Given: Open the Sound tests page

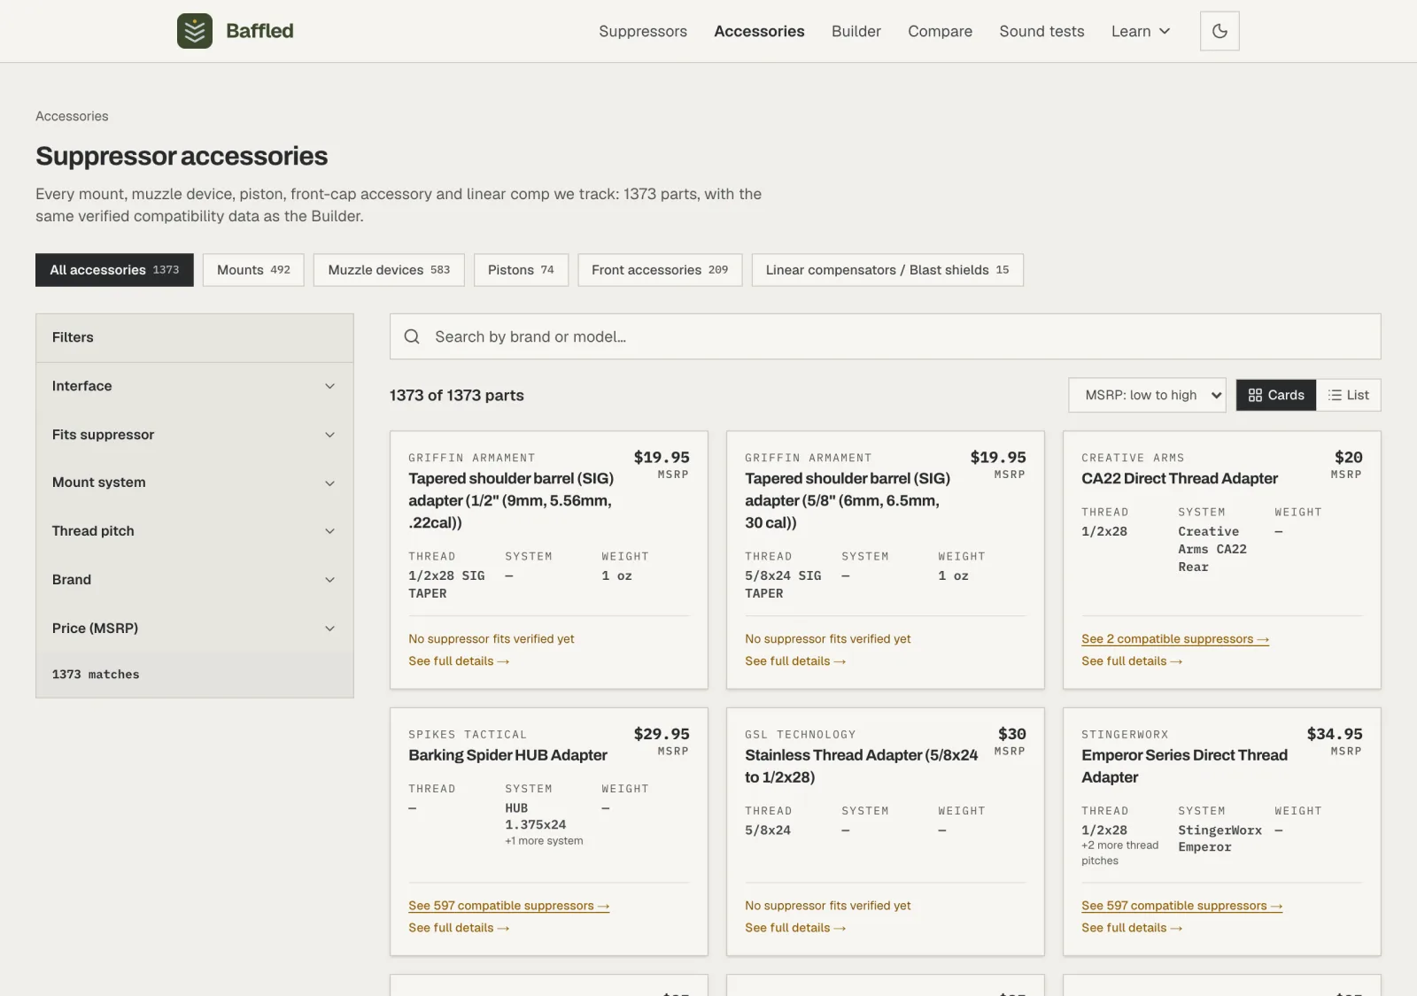Looking at the screenshot, I should pyautogui.click(x=1041, y=31).
